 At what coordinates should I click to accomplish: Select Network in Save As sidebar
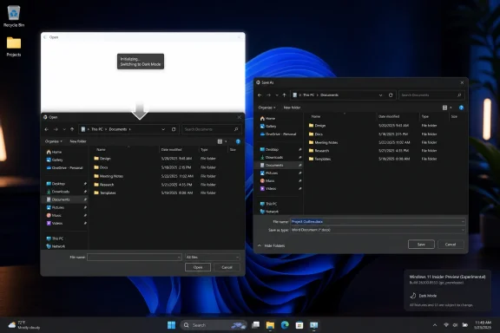point(269,212)
